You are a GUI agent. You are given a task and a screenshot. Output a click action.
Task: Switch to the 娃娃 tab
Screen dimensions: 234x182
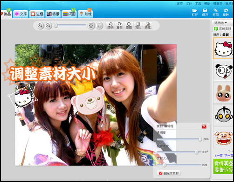click(x=85, y=14)
